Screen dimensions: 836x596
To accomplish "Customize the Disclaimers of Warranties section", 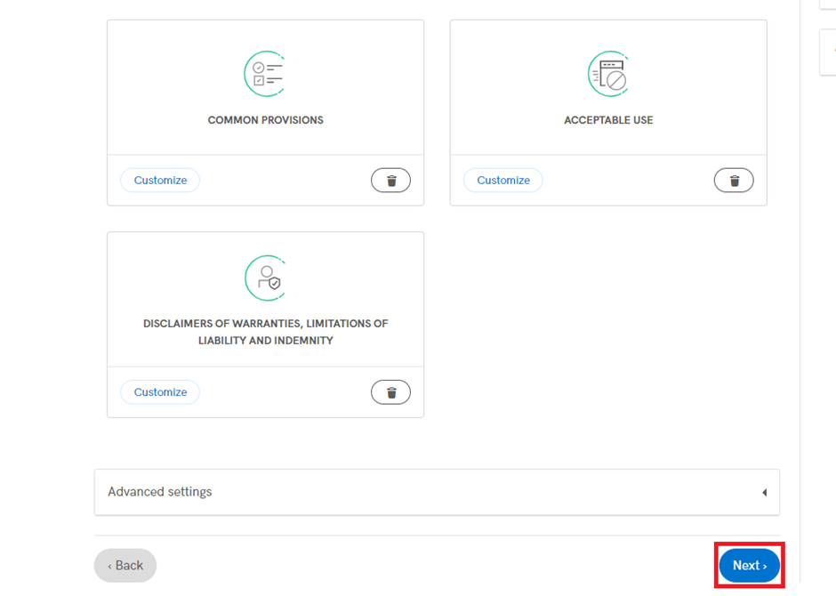I will 160,392.
